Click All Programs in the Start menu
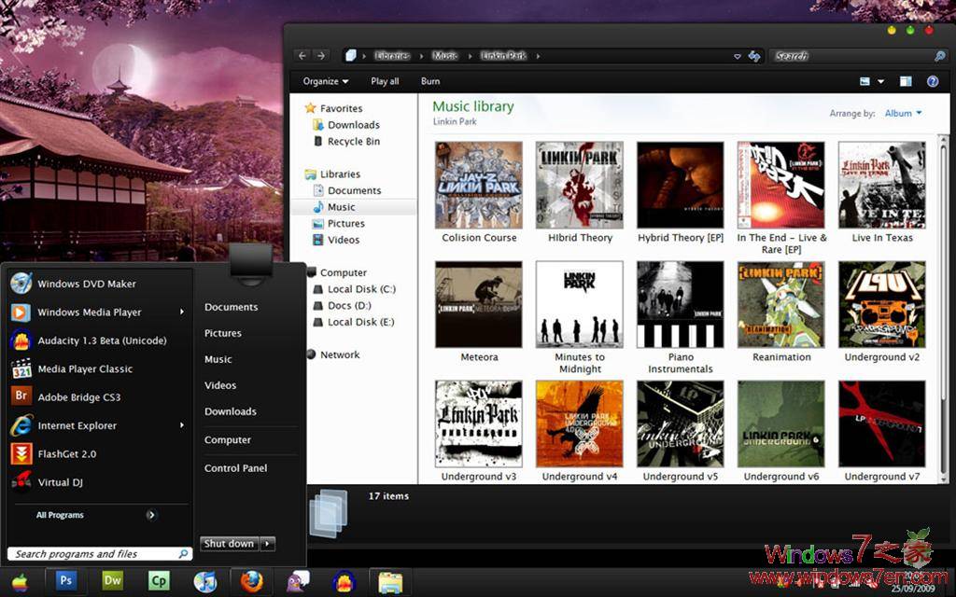This screenshot has height=597, width=956. click(59, 514)
